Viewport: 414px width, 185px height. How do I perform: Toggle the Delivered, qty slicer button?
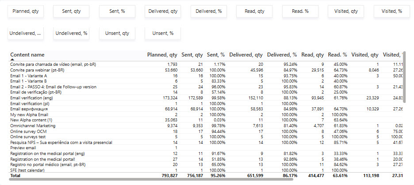point(163,11)
